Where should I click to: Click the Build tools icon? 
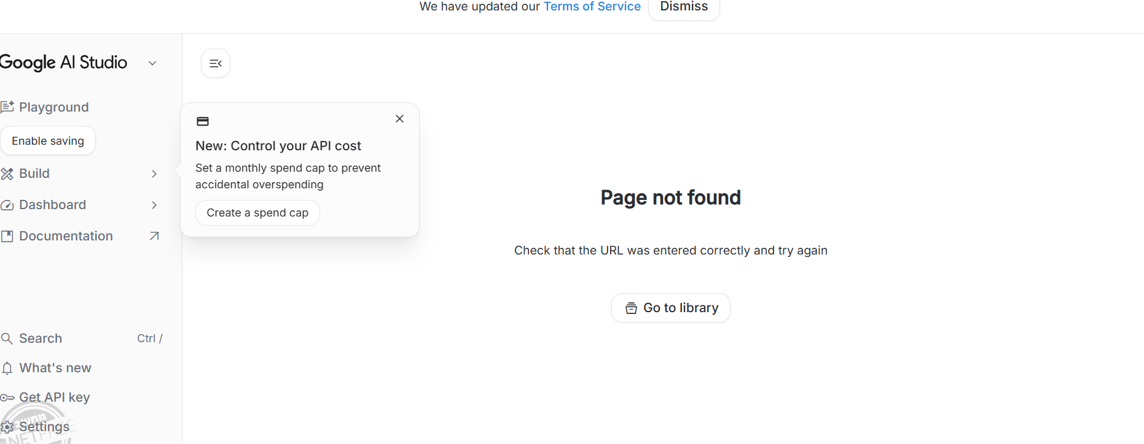[x=7, y=174]
